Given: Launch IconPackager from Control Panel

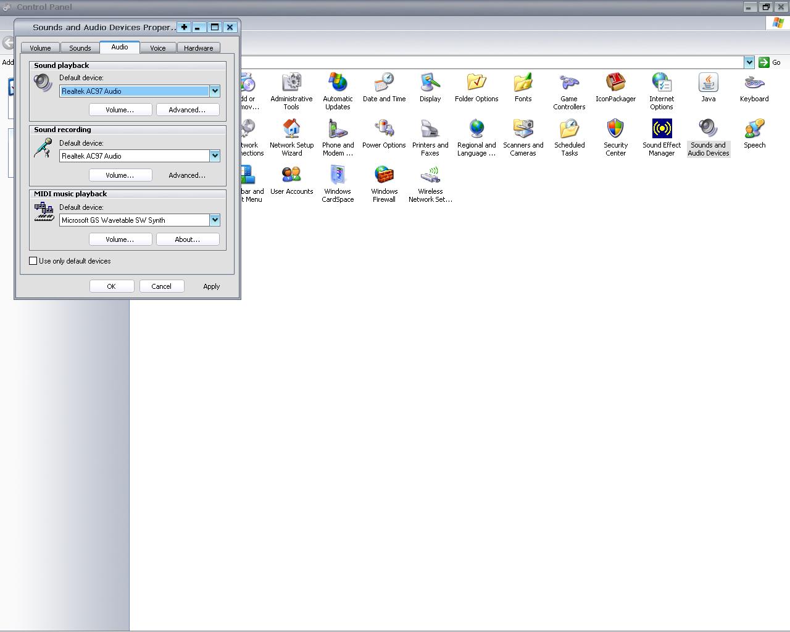Looking at the screenshot, I should point(615,87).
